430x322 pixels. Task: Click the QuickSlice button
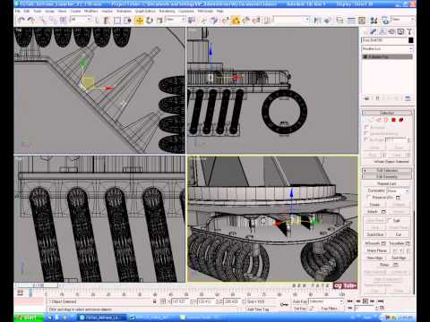coord(375,234)
